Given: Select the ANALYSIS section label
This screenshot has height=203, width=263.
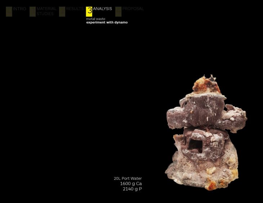Looking at the screenshot, I should point(102,9).
